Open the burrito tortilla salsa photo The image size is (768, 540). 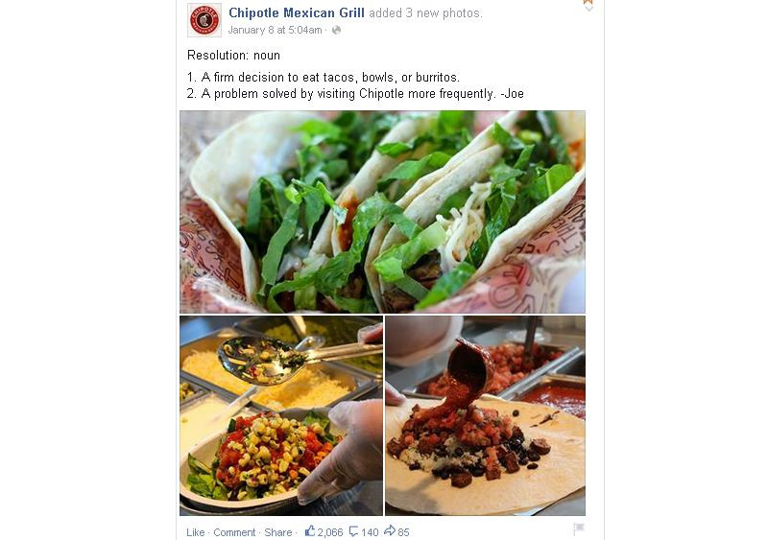point(485,415)
